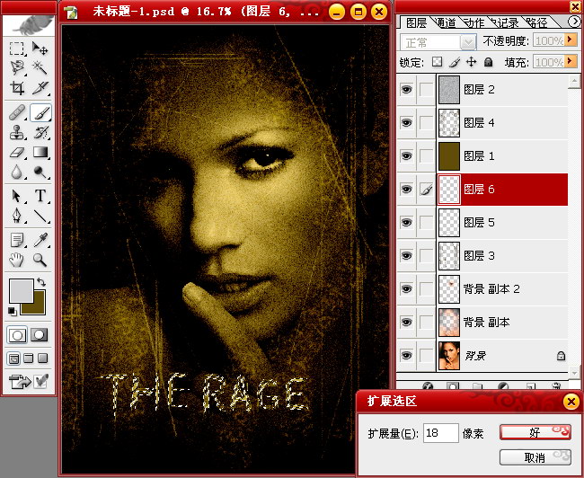Image resolution: width=584 pixels, height=478 pixels.
Task: Select the Gradient tool
Action: pyautogui.click(x=40, y=152)
